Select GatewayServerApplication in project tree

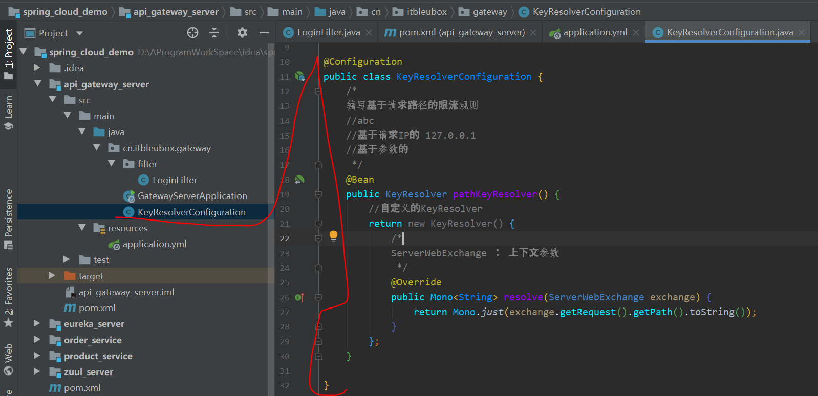tap(185, 196)
